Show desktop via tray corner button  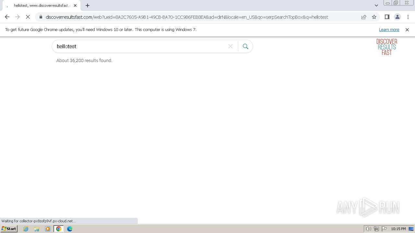coord(411,229)
